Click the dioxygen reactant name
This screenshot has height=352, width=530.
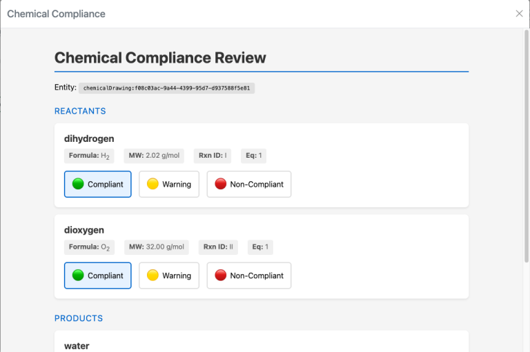pyautogui.click(x=84, y=230)
